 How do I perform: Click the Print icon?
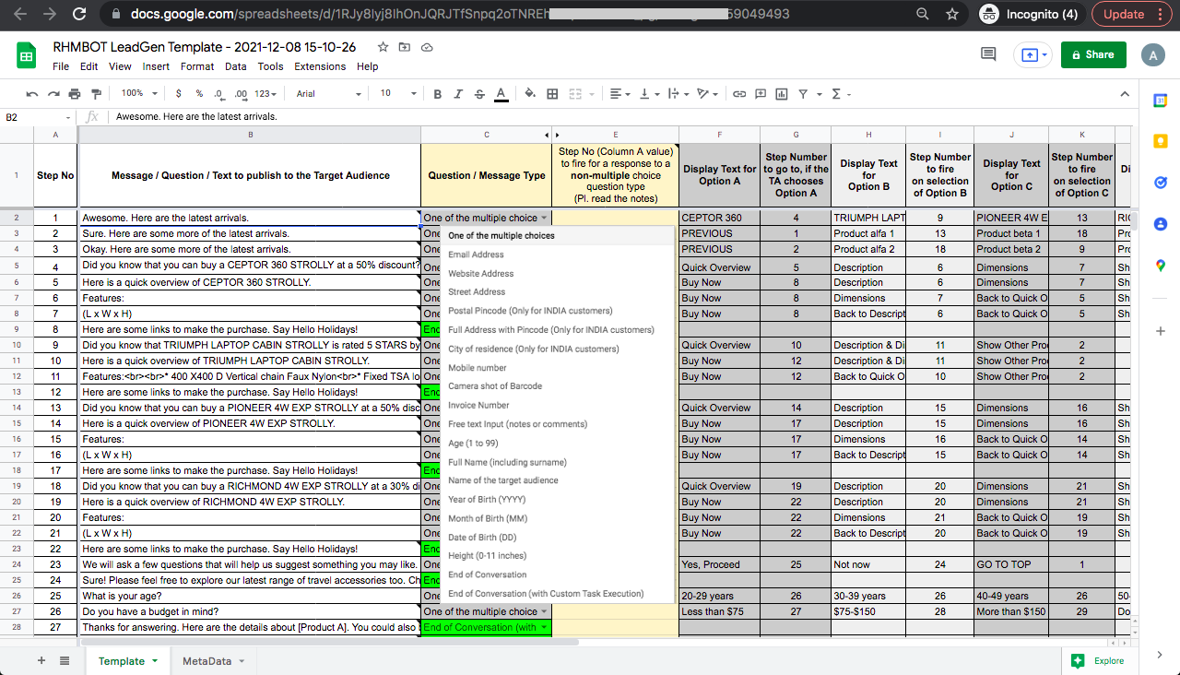pos(75,93)
